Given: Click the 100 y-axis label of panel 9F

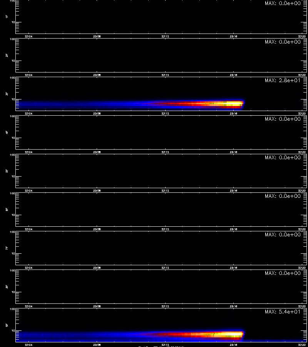Looking at the screenshot, I should [12, 309].
